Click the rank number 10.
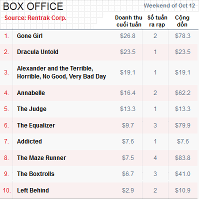Screen dimensions: 199x199 pyautogui.click(x=6, y=190)
